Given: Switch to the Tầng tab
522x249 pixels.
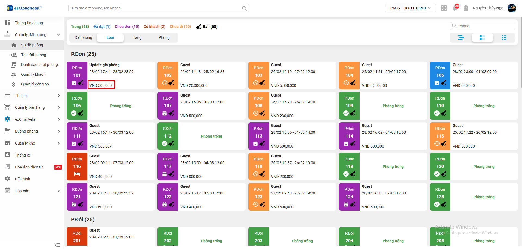Looking at the screenshot, I should point(137,37).
